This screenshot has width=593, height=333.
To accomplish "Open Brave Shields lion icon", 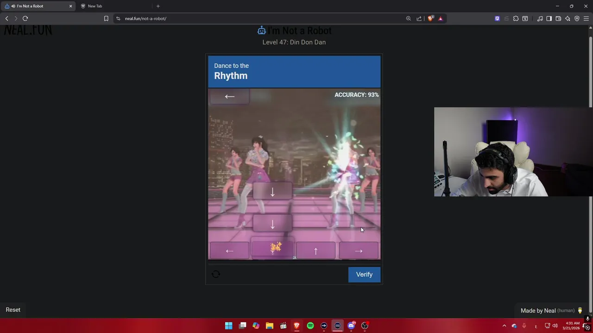I will [430, 18].
